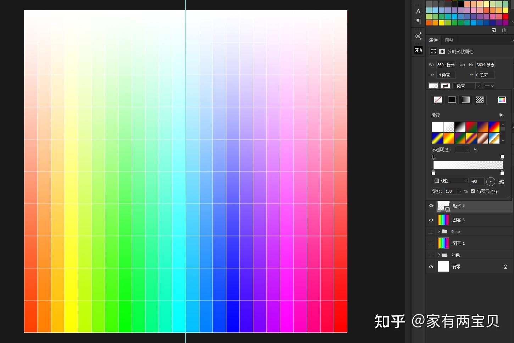The height and width of the screenshot is (343, 514).
Task: Open gradient presets gear menu
Action: (x=501, y=115)
